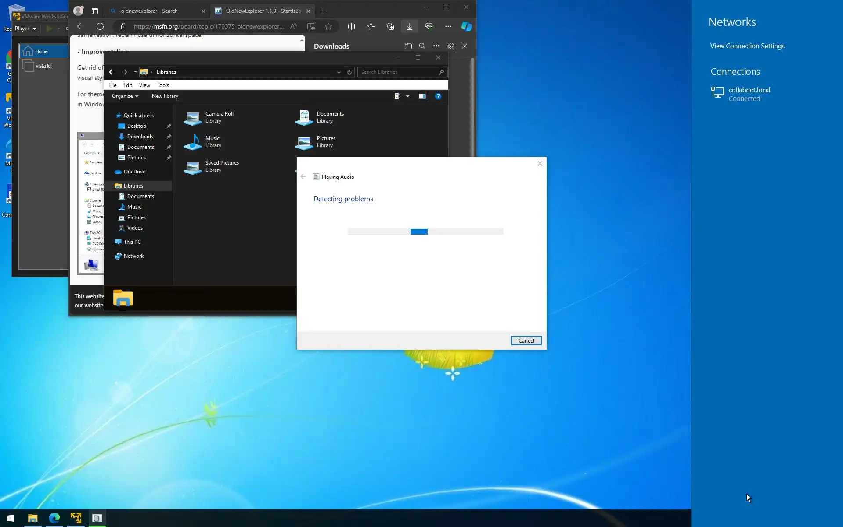Switch to oldnewexplorer Search tab
The height and width of the screenshot is (527, 843).
pos(149,11)
